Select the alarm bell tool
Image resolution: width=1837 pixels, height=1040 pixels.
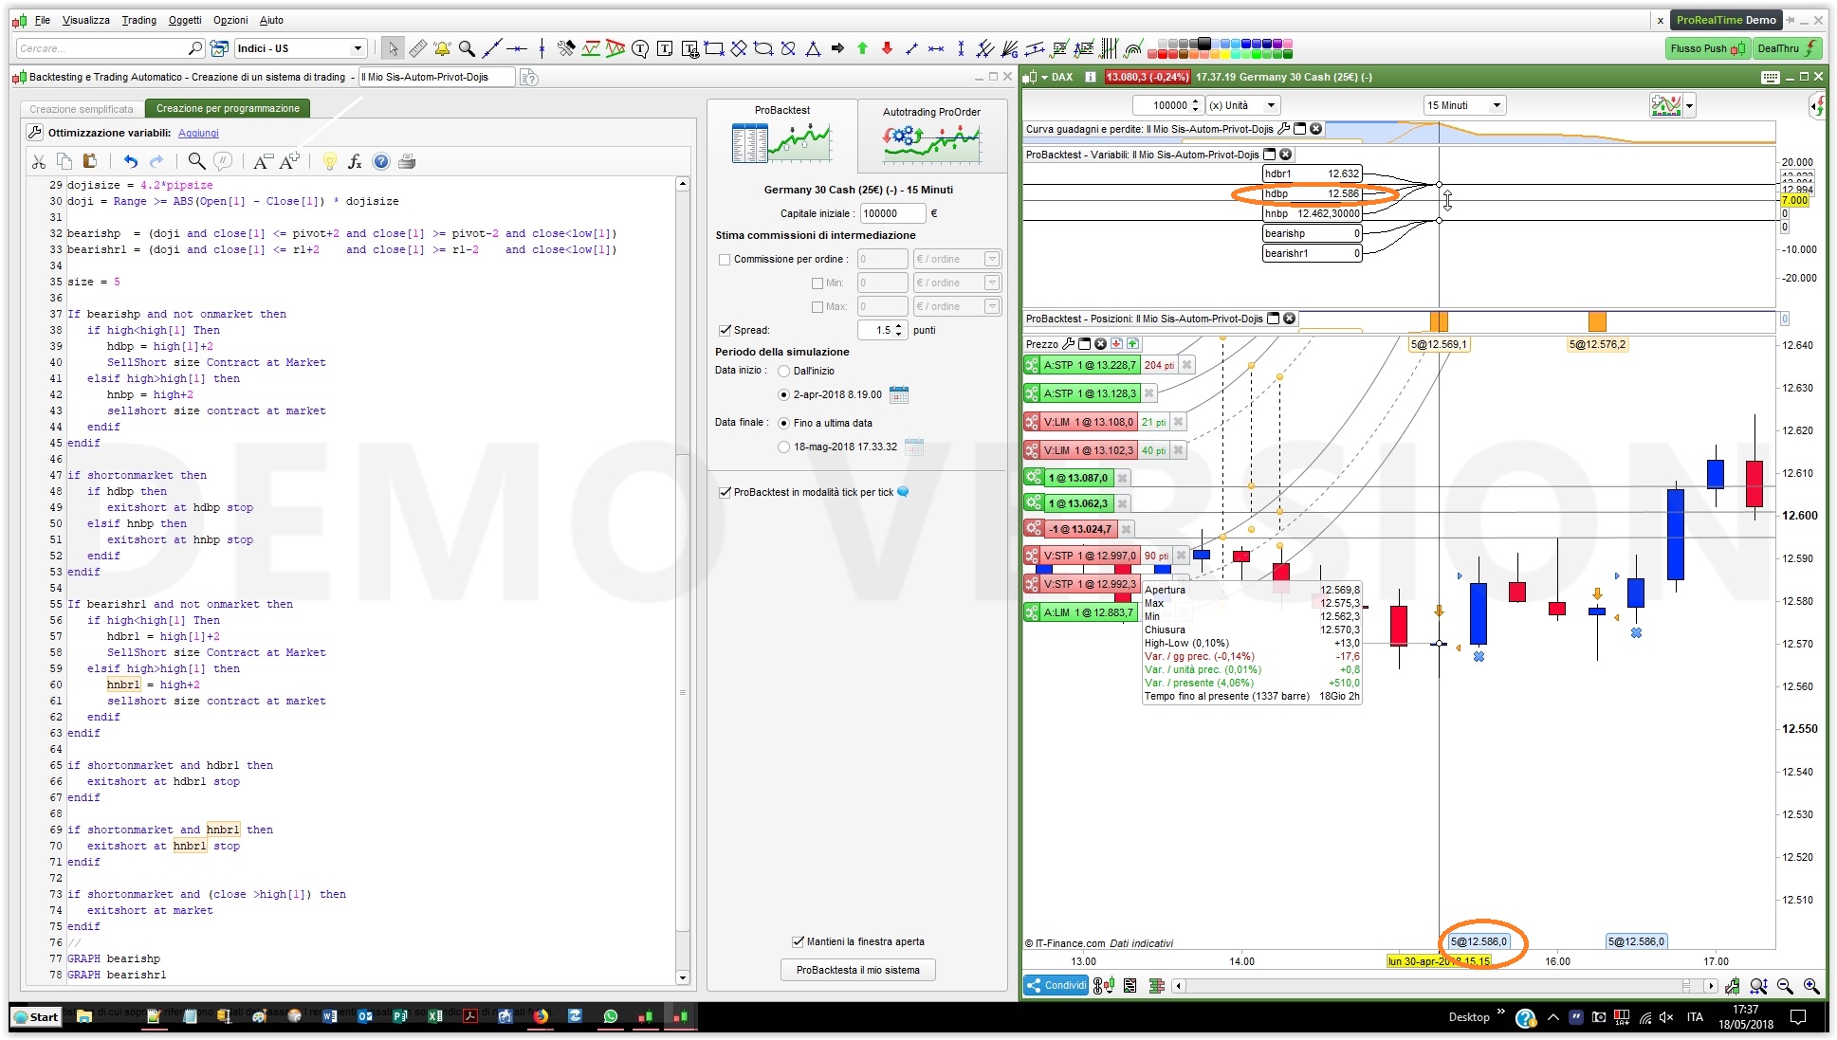(442, 48)
